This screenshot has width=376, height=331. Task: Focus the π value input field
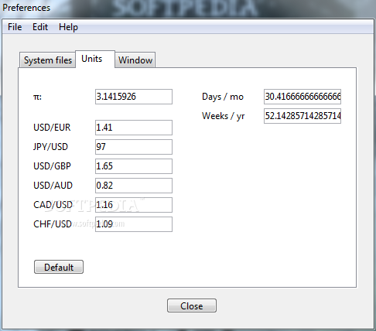[134, 97]
